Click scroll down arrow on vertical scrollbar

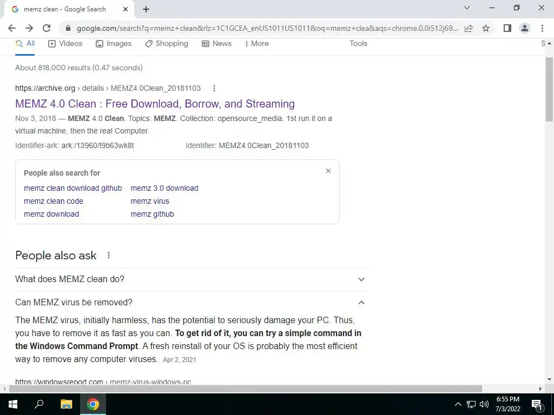pos(549,379)
